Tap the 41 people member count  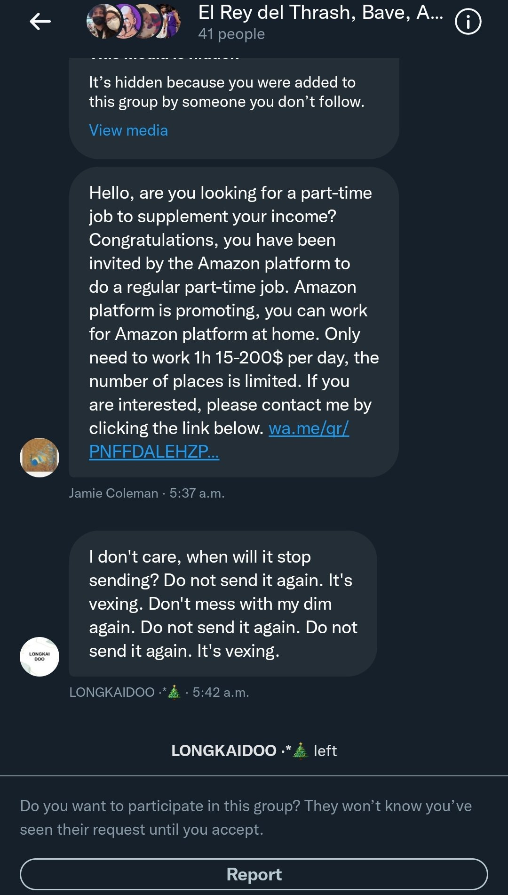[x=231, y=34]
